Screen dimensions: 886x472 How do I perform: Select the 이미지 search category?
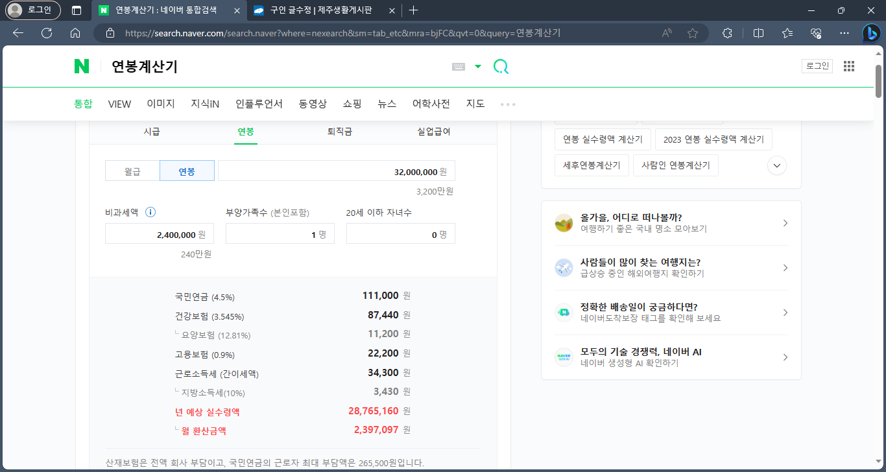161,104
